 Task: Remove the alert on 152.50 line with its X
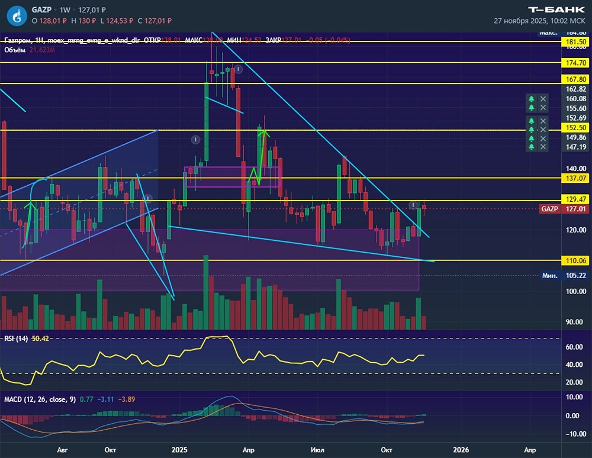pos(543,130)
